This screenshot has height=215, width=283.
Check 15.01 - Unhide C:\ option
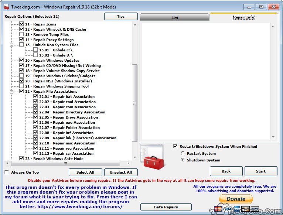tap(36, 50)
